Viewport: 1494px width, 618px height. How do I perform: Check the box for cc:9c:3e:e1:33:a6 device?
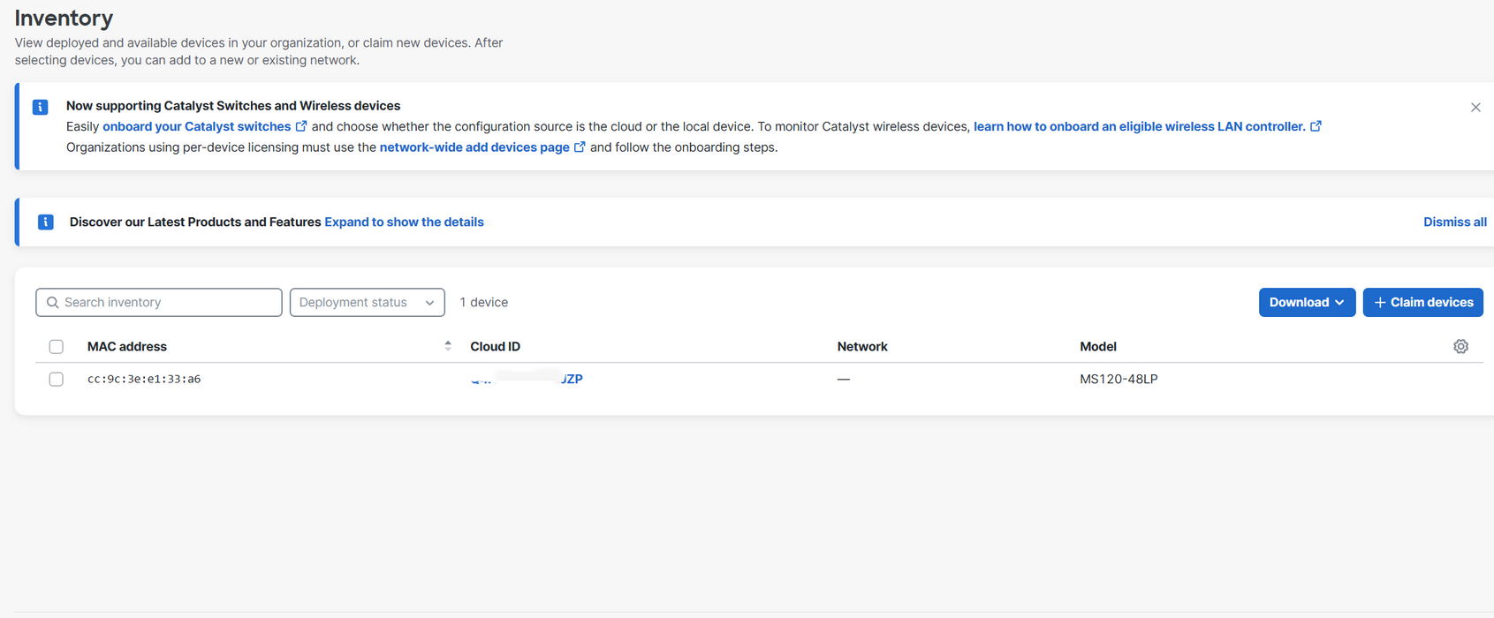pyautogui.click(x=57, y=380)
